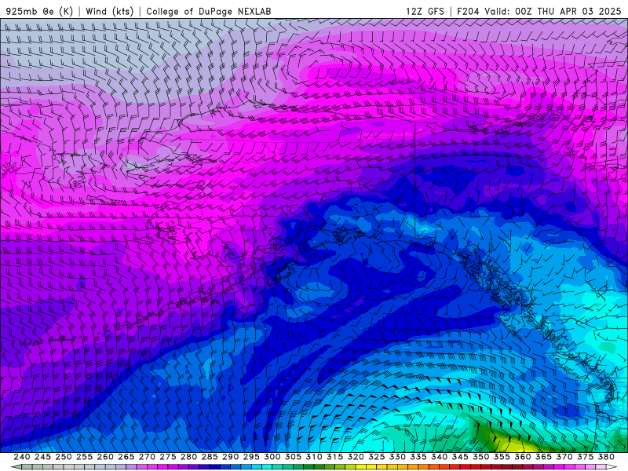Click the 300 legend value
The image size is (628, 471).
[x=272, y=457]
